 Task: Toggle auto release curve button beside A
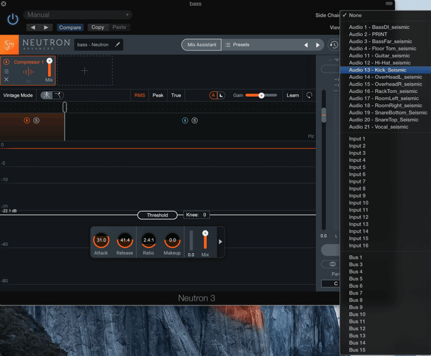221,95
